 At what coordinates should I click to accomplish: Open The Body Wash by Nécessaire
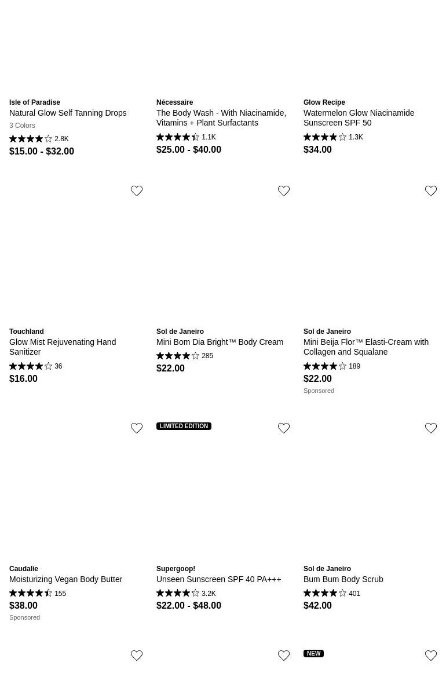point(221,117)
